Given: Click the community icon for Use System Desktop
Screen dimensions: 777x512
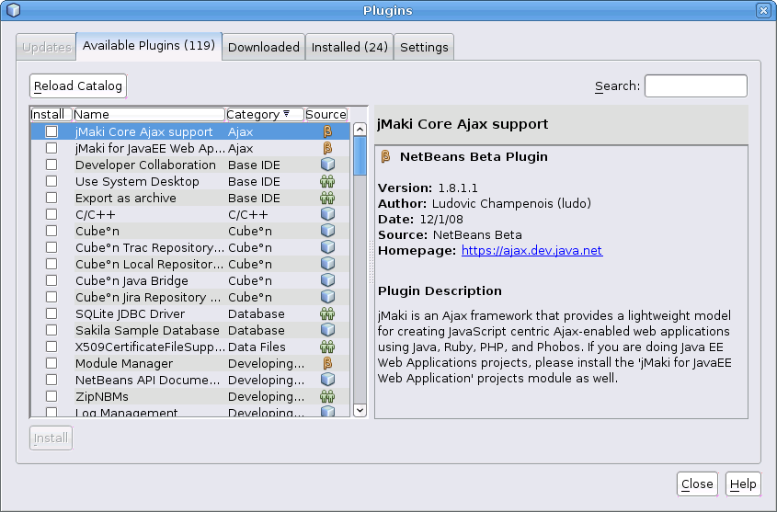Looking at the screenshot, I should coord(327,181).
